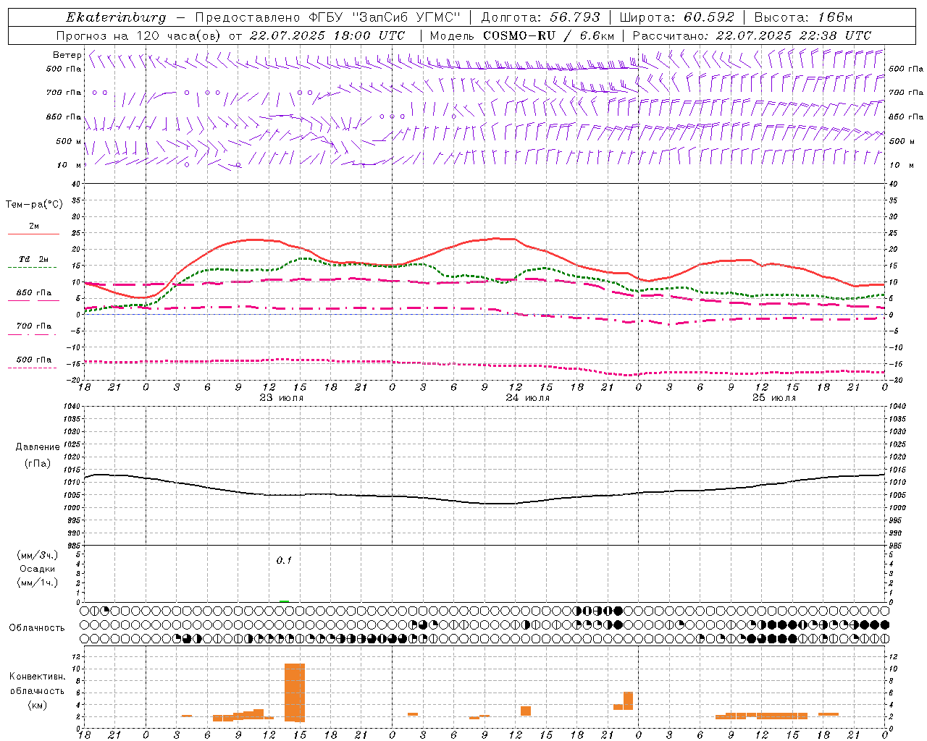Click the Конвективн. label

click(x=38, y=677)
